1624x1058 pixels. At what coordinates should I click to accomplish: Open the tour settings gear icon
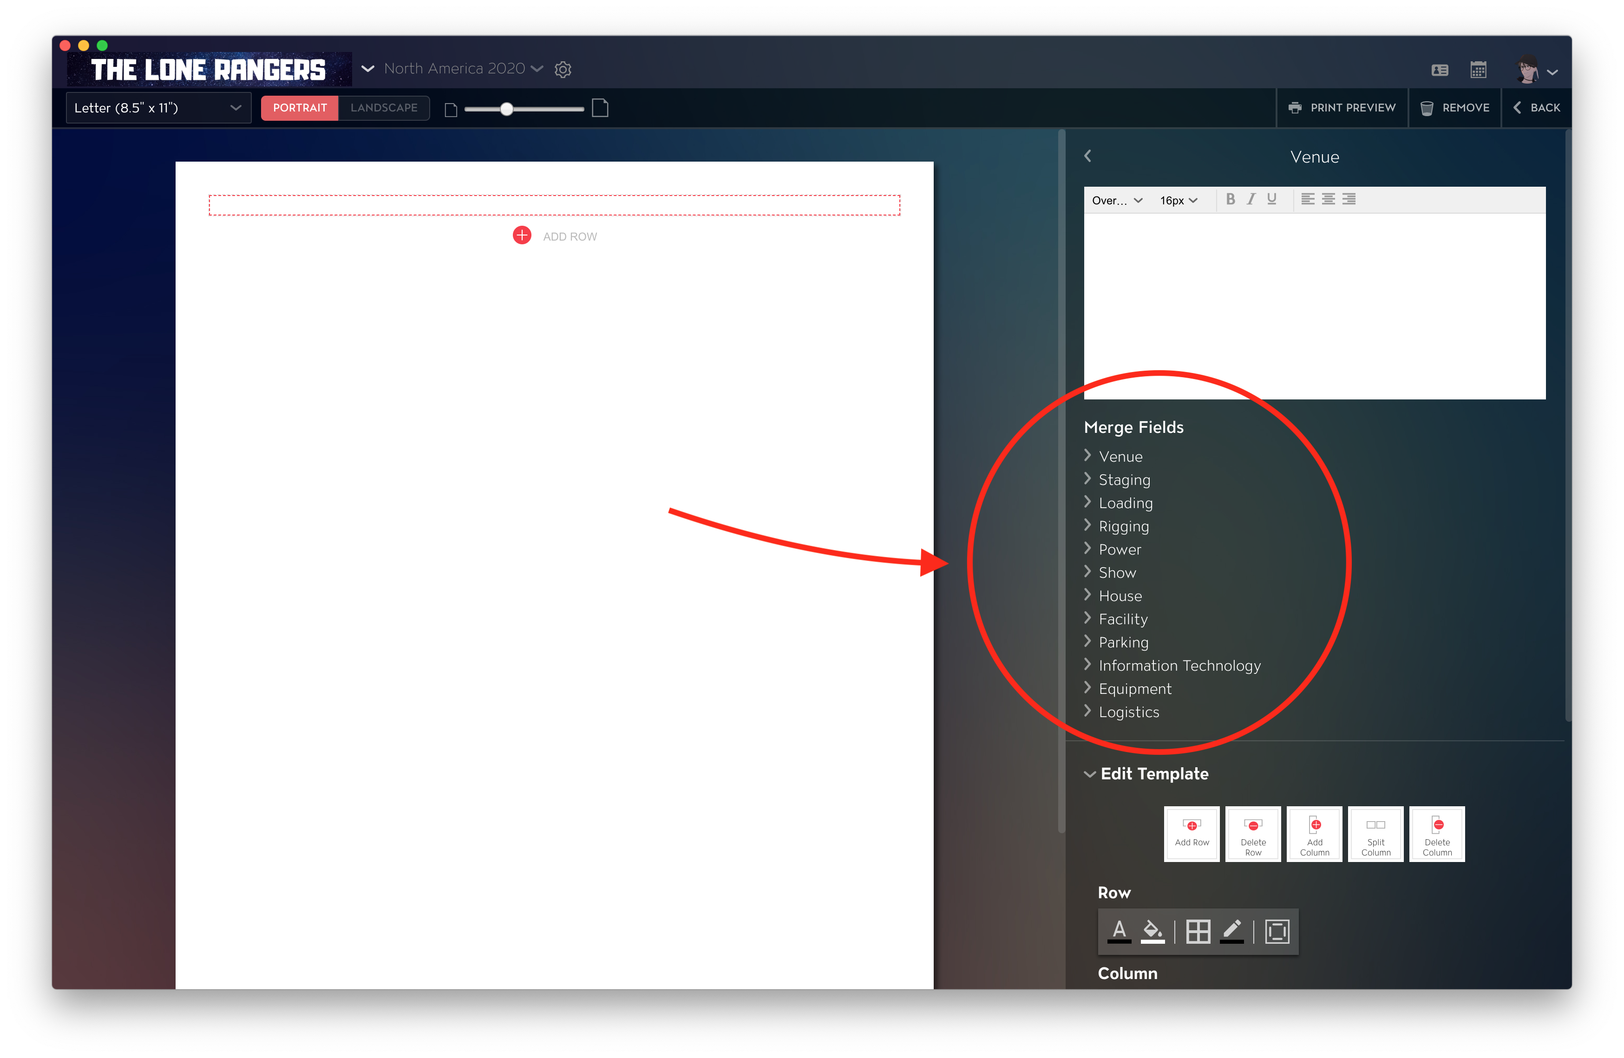pos(562,70)
